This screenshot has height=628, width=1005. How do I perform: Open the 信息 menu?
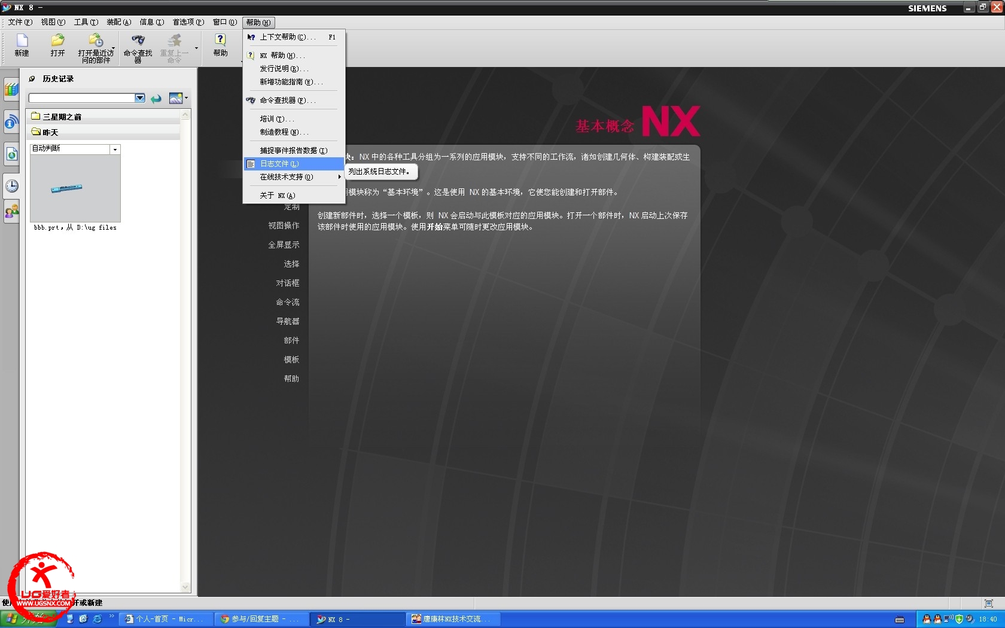(151, 22)
